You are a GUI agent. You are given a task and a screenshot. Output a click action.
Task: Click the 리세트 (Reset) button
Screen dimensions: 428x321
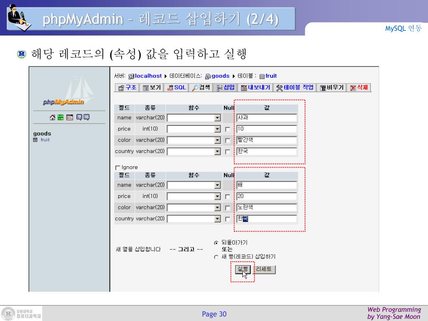[x=264, y=270]
